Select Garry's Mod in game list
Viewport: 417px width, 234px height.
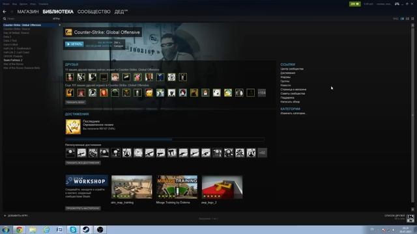pos(10,45)
